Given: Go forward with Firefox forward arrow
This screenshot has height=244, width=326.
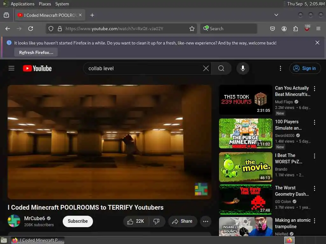Looking at the screenshot, I should coord(19,28).
